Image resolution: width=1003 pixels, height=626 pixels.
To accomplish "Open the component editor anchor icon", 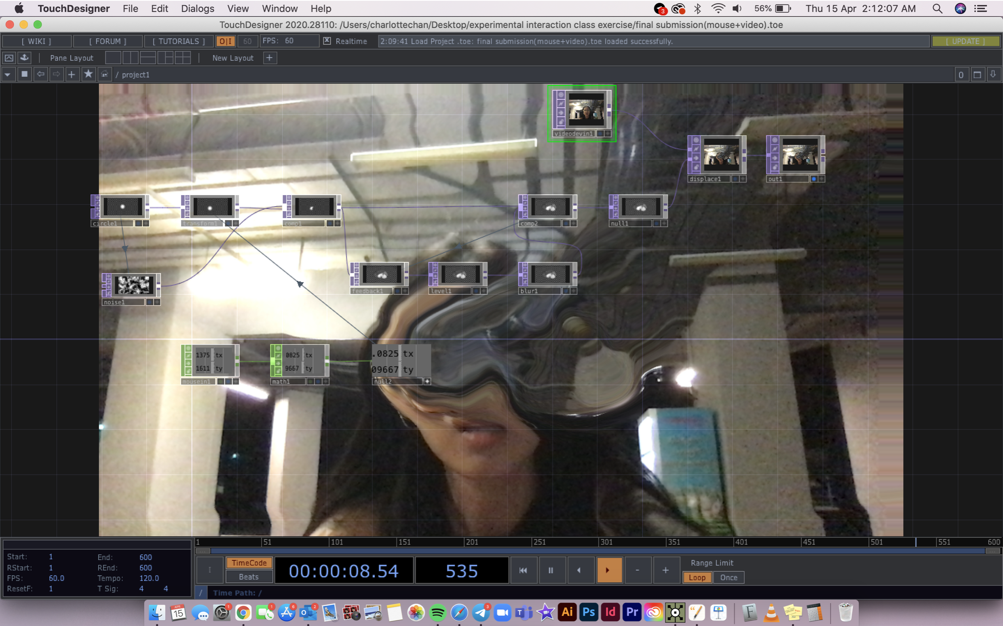I will tap(25, 58).
